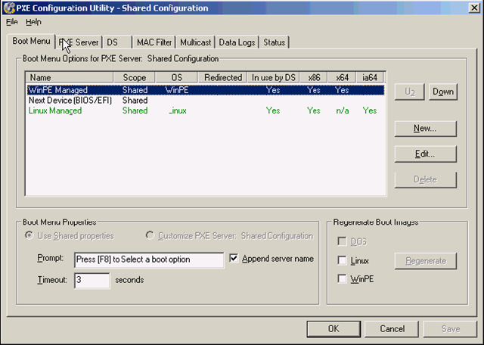Go to the Data Logs tab
Image resolution: width=484 pixels, height=345 pixels.
237,42
